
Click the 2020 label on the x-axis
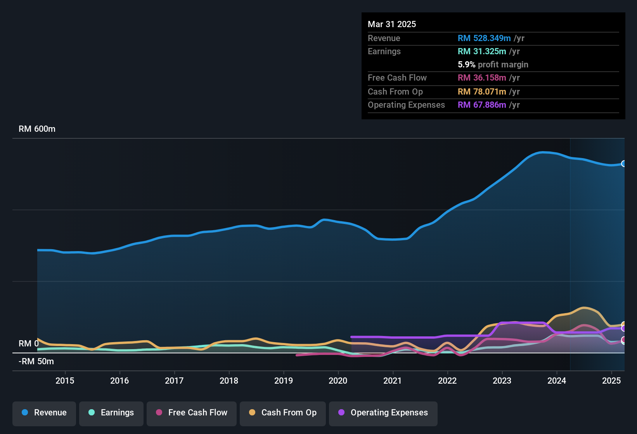338,381
